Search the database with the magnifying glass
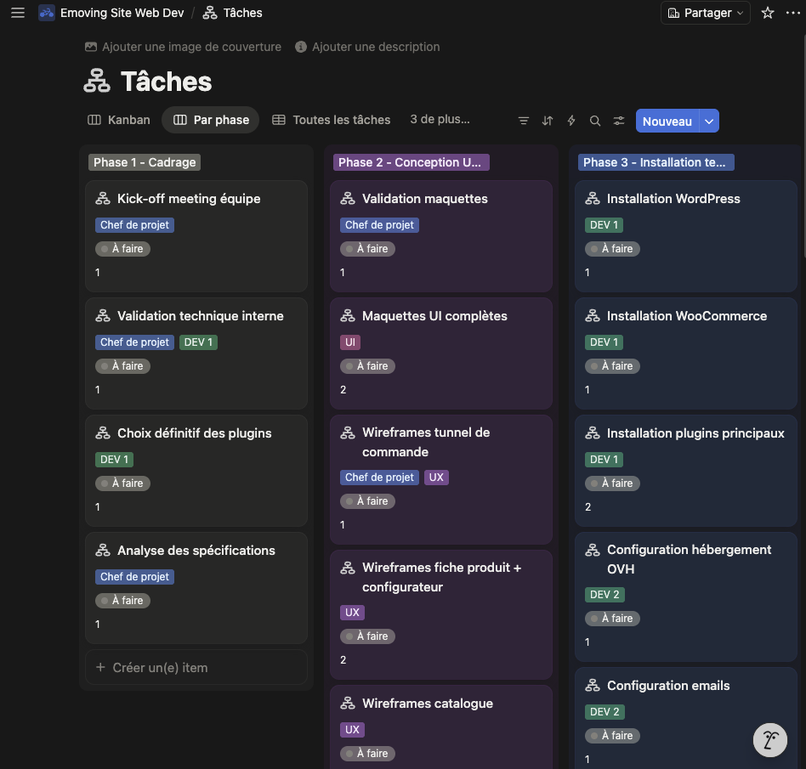The height and width of the screenshot is (769, 806). point(594,121)
